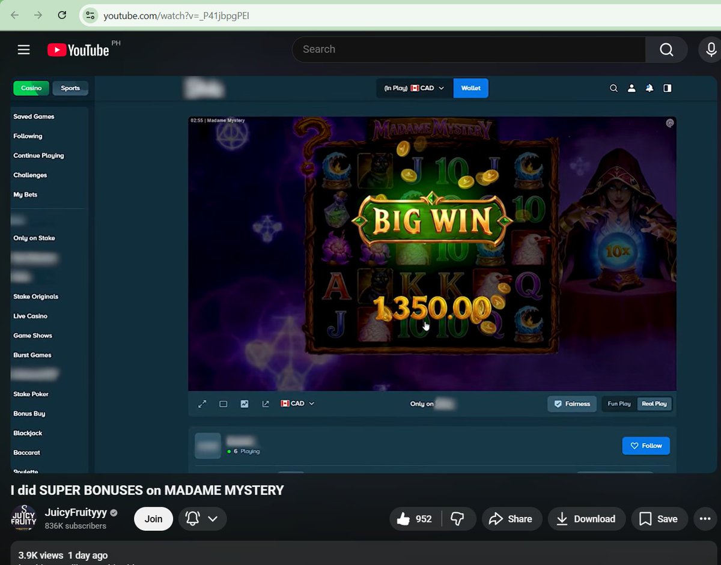Screen dimensions: 721x565
Task: Switch to the Sports tab
Action: 70,88
